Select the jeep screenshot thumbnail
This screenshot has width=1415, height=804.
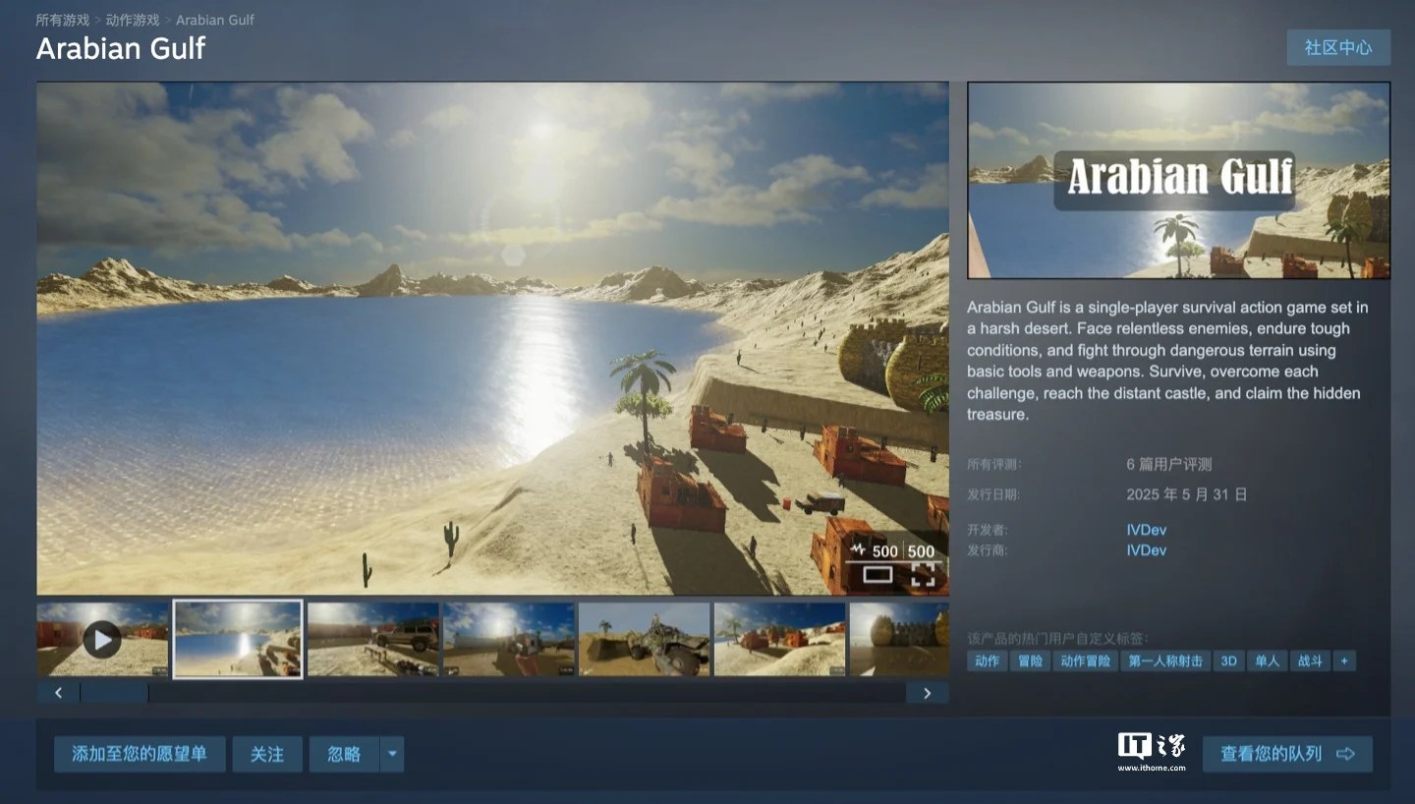point(373,640)
